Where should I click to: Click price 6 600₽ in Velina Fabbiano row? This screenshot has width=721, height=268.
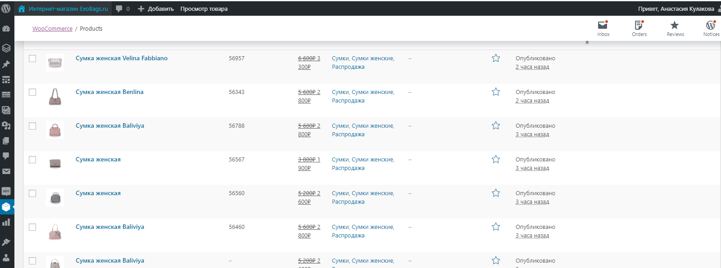coord(307,58)
